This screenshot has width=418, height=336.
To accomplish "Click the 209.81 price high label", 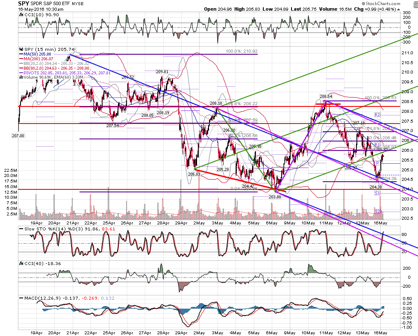I will pyautogui.click(x=162, y=72).
